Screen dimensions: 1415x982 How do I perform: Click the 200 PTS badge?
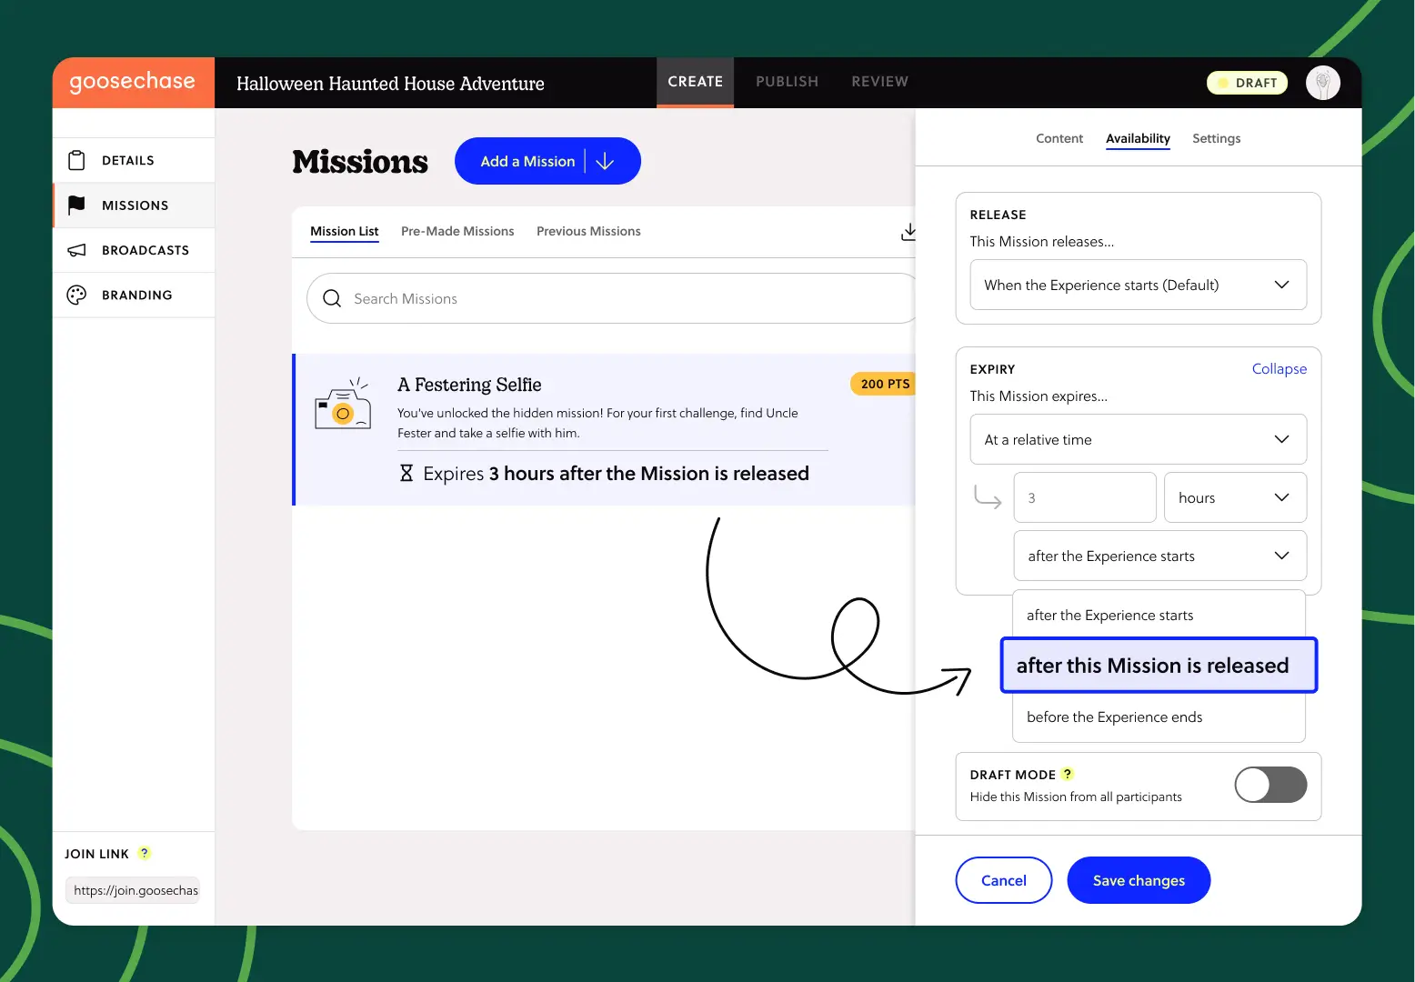883,384
